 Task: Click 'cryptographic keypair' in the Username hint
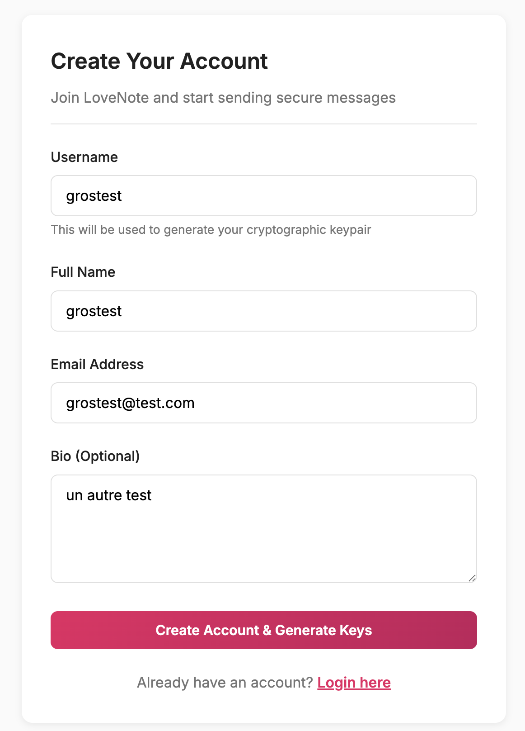[309, 230]
